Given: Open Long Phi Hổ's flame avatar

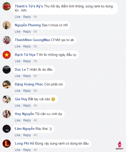Looking at the screenshot, I should pyautogui.click(x=7, y=144).
